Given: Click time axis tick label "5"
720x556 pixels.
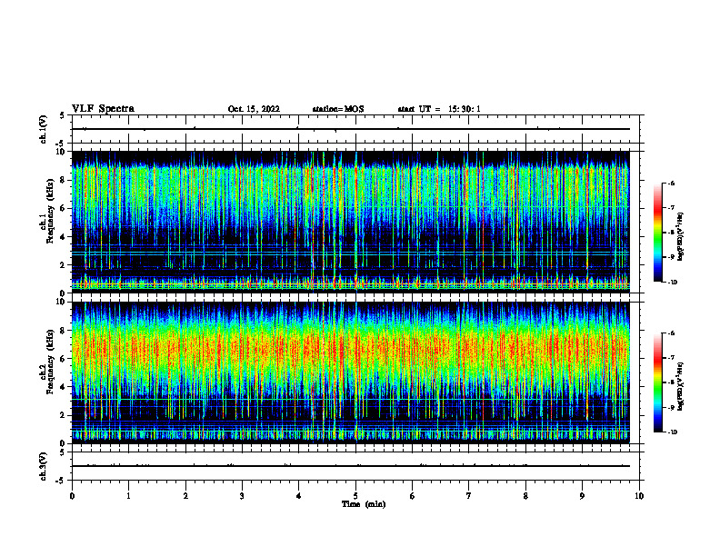Looking at the screenshot, I should (x=355, y=496).
